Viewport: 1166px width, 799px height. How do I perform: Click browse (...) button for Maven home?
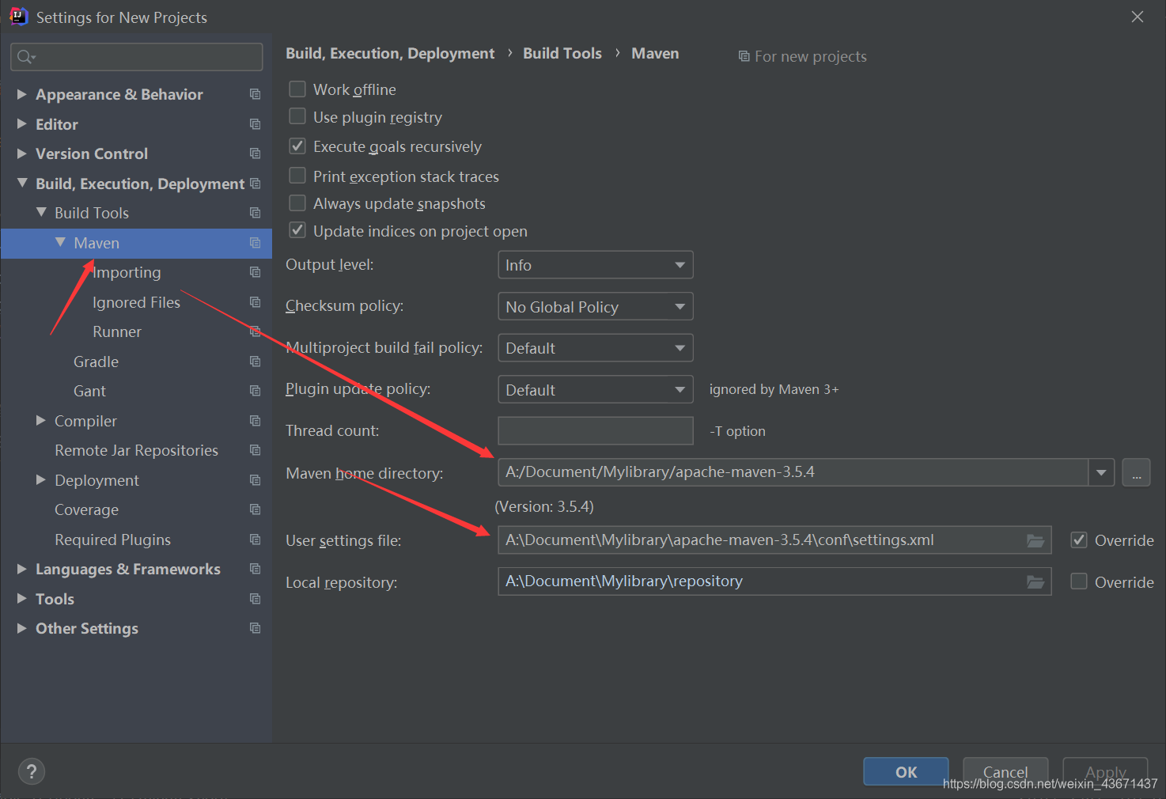click(x=1137, y=473)
